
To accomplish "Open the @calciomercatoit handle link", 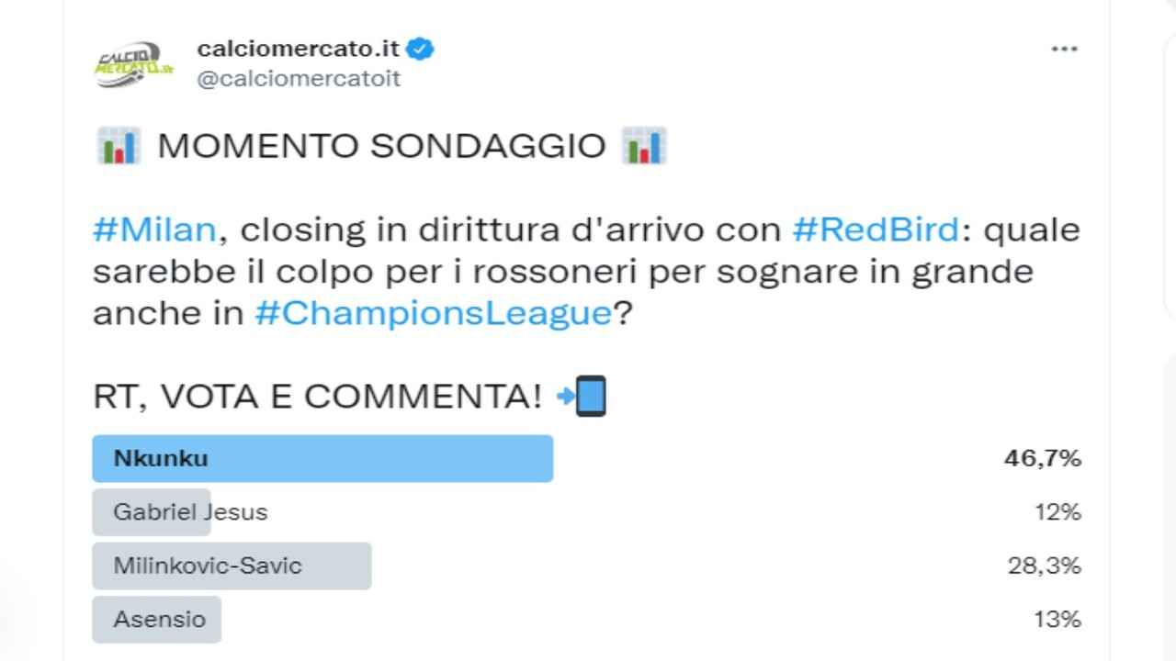I will click(299, 79).
